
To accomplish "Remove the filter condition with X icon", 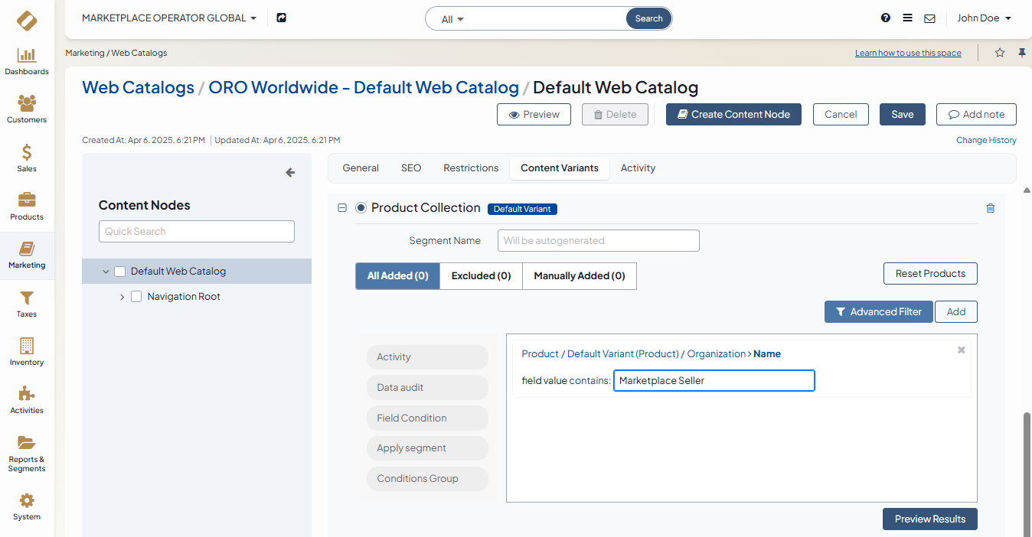I will tap(962, 350).
